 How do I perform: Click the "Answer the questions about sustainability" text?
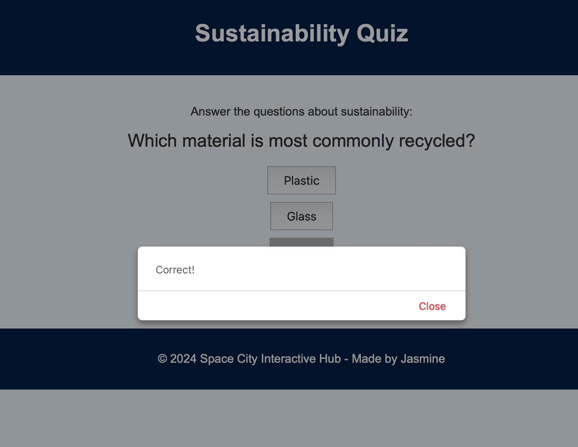(302, 112)
